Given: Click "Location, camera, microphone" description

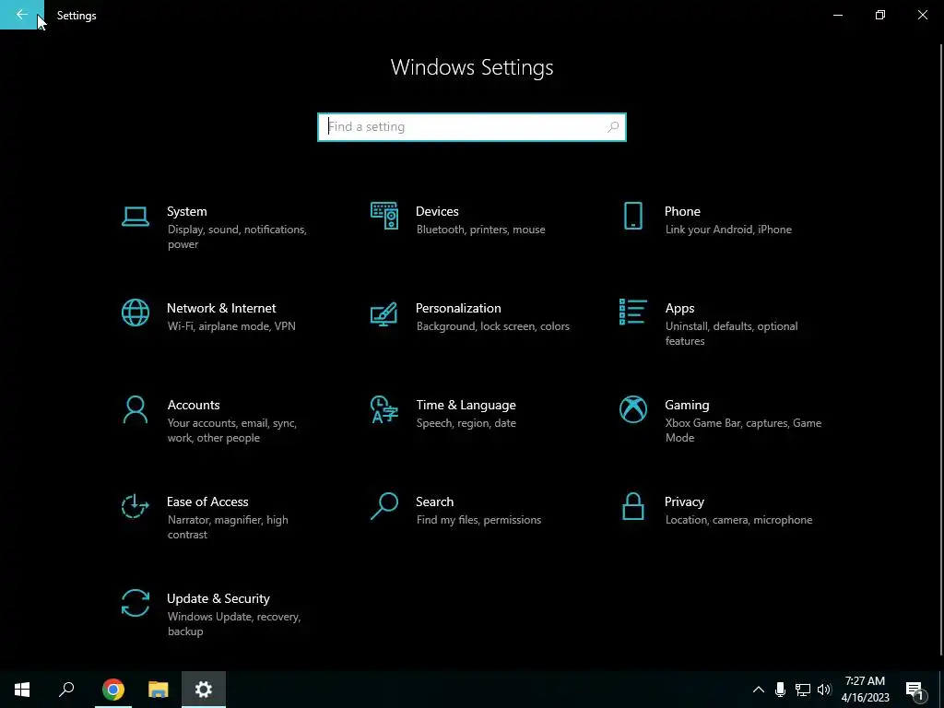Looking at the screenshot, I should 738,520.
